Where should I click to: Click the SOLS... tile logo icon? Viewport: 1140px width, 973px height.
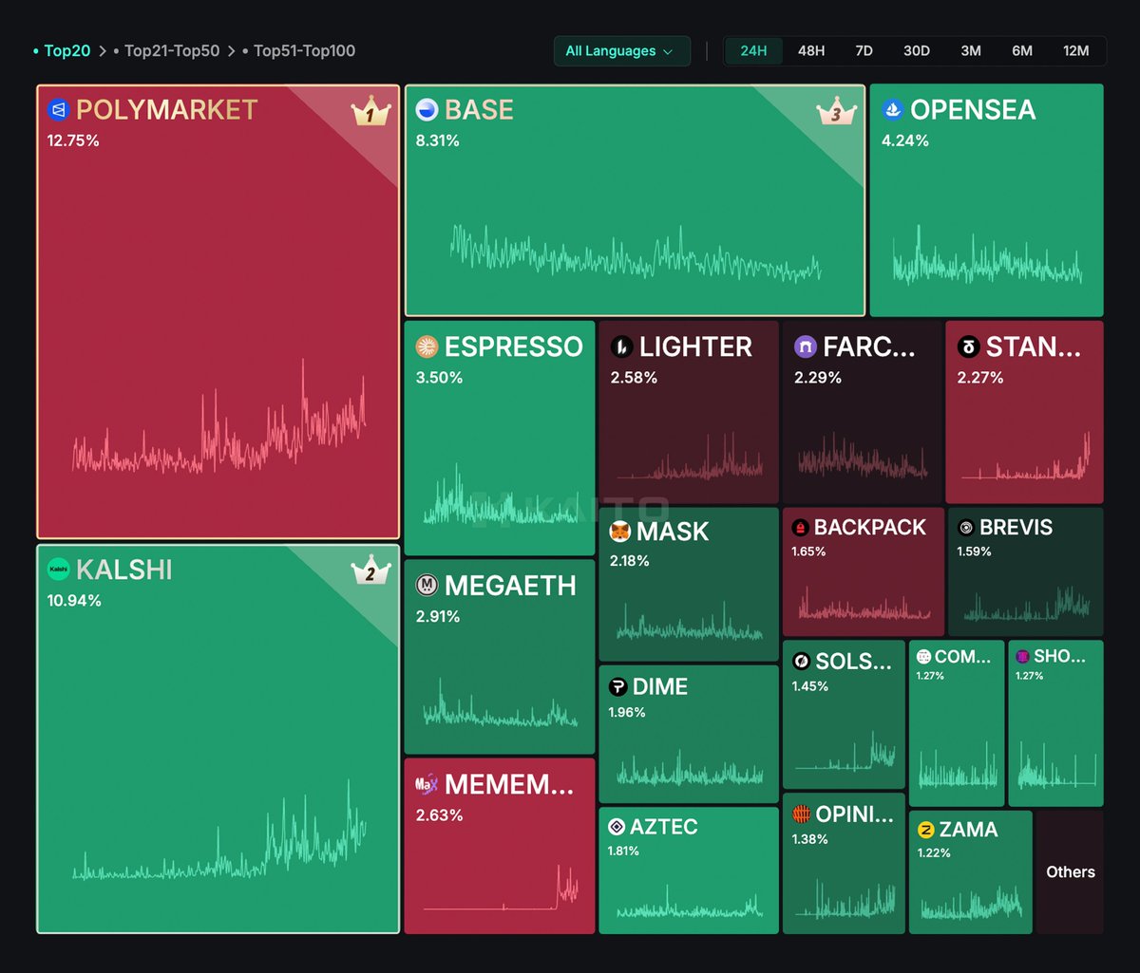click(801, 661)
